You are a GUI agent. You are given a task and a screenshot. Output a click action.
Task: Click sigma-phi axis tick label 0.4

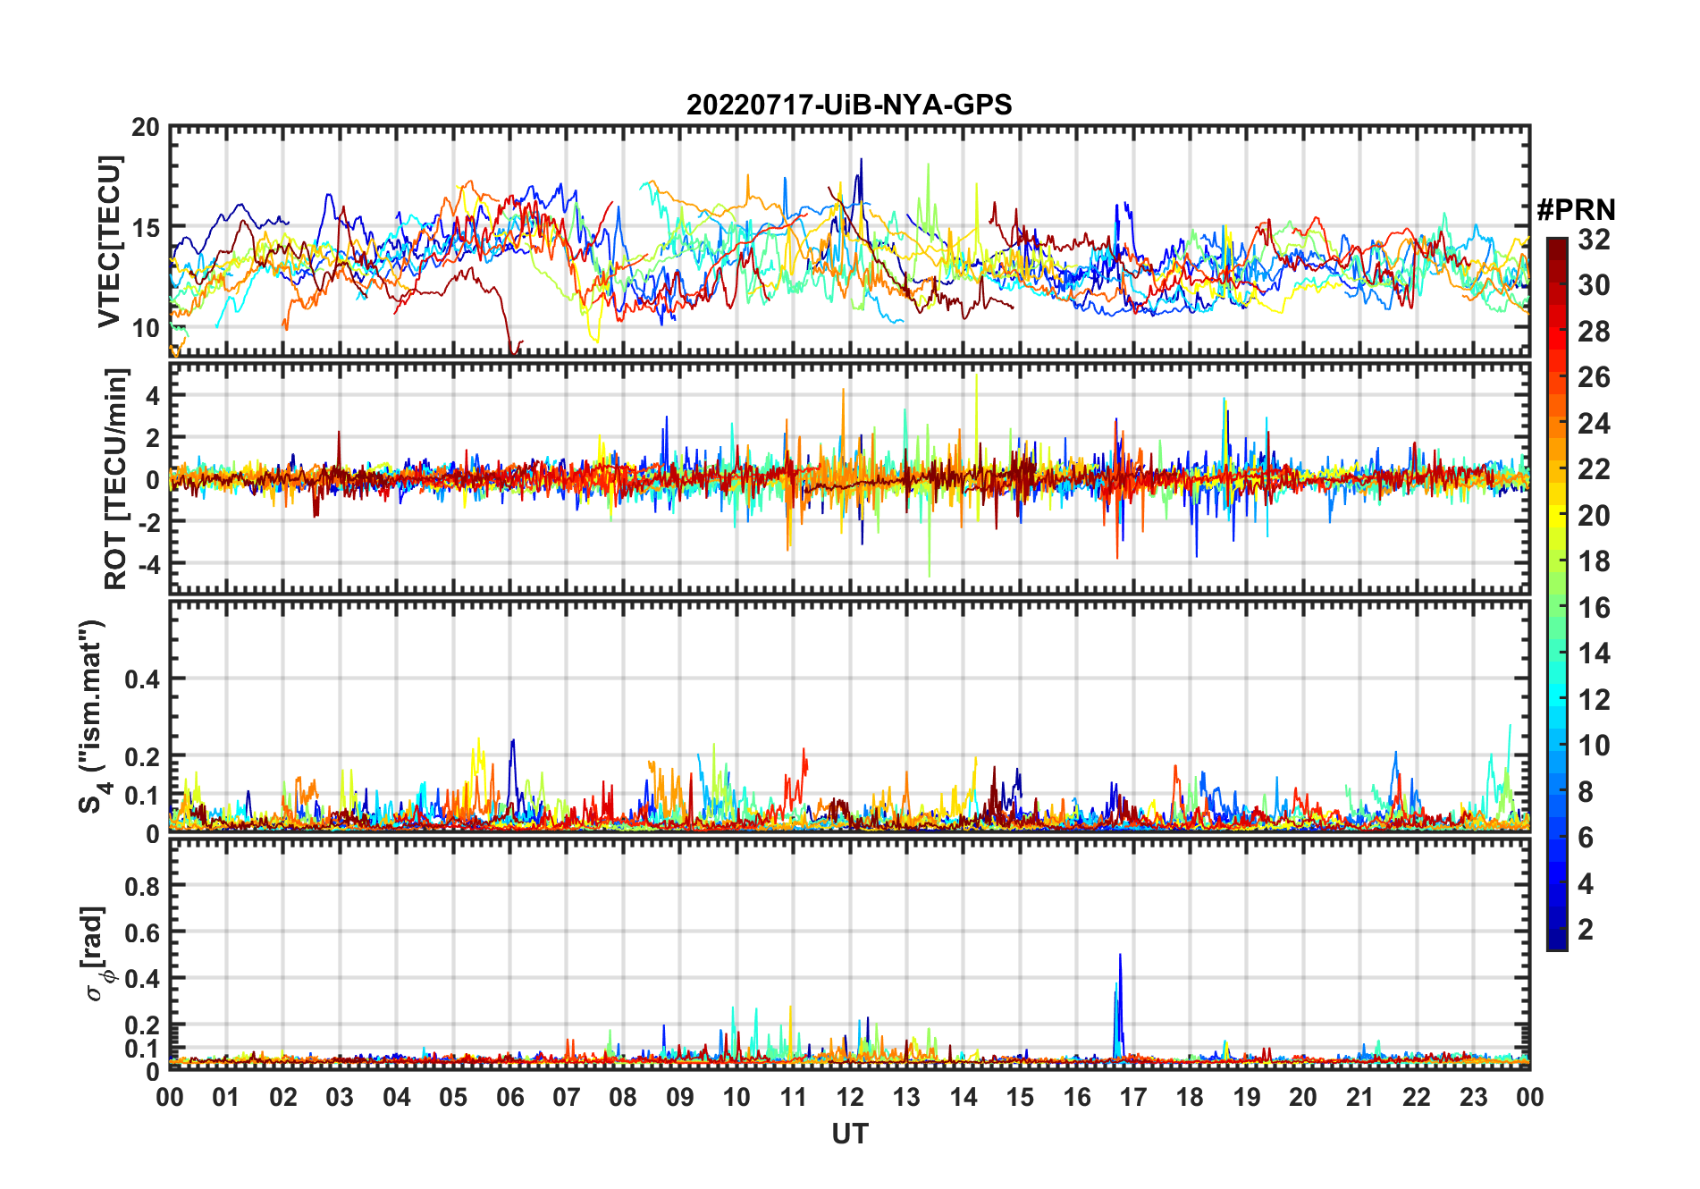pyautogui.click(x=142, y=980)
